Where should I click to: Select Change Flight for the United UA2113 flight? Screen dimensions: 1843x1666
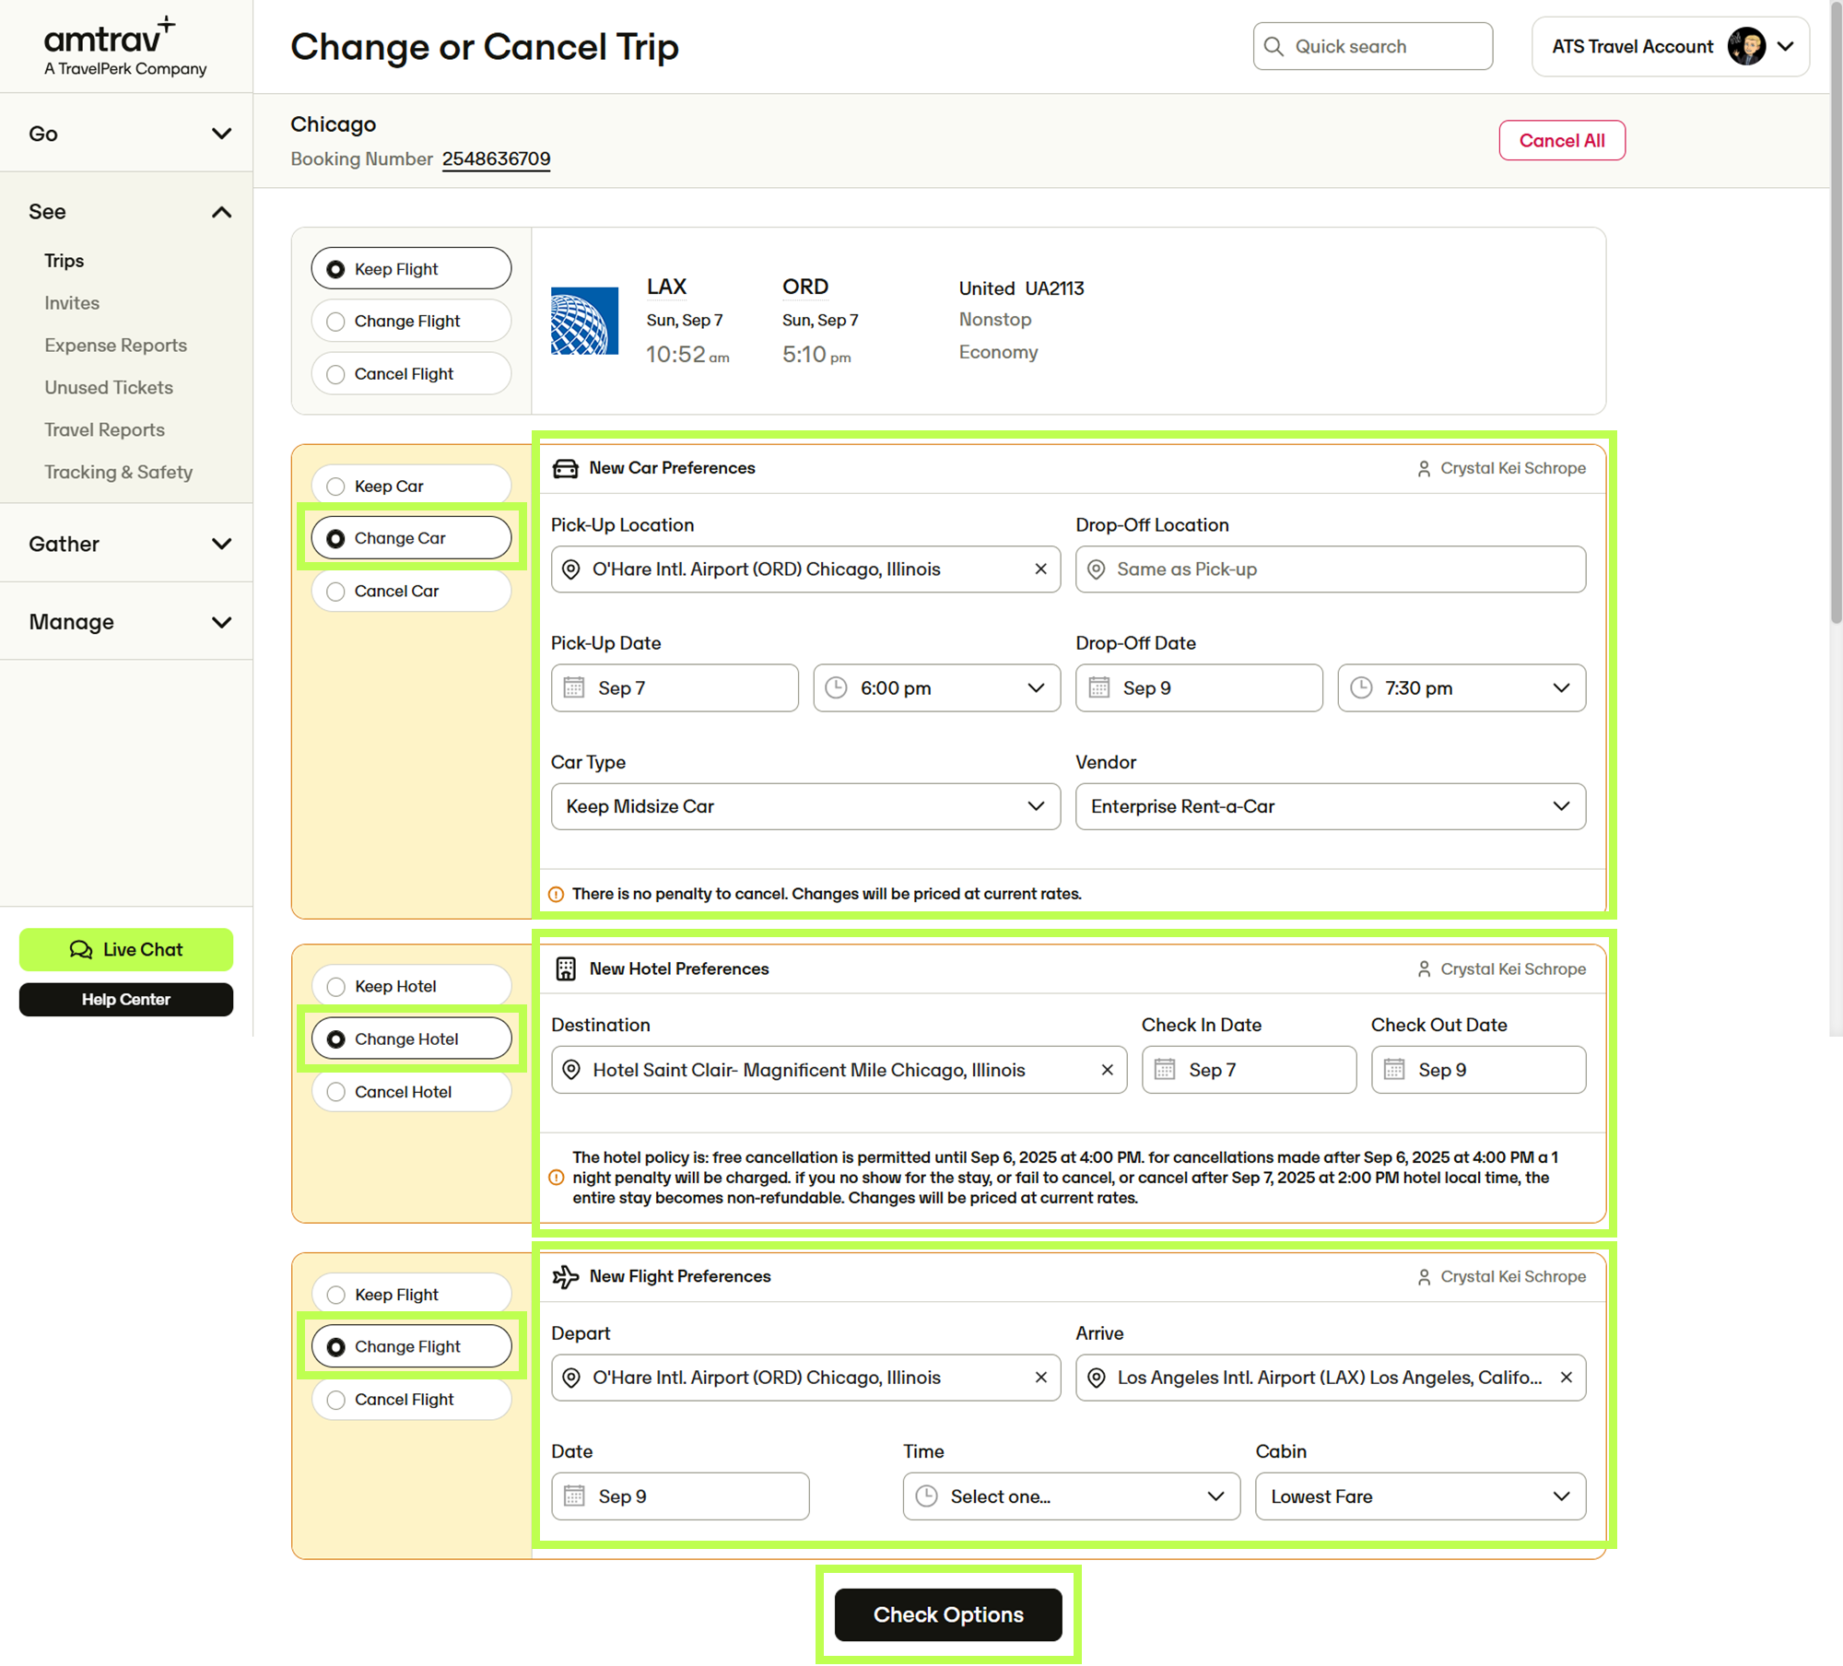pyautogui.click(x=411, y=321)
